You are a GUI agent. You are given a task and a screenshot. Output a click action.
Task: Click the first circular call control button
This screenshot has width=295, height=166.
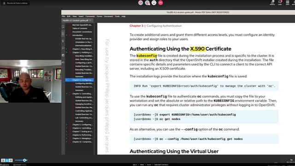tap(141, 3)
